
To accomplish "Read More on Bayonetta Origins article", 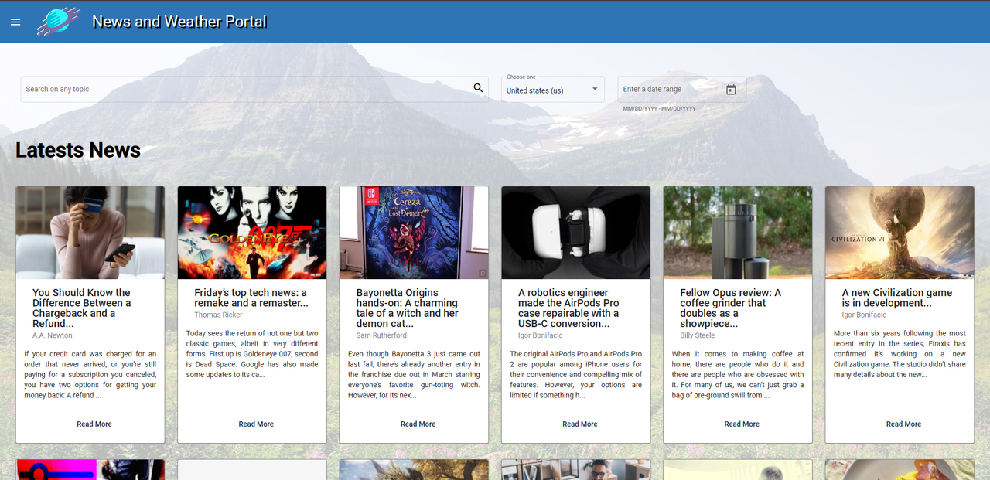I will [418, 424].
